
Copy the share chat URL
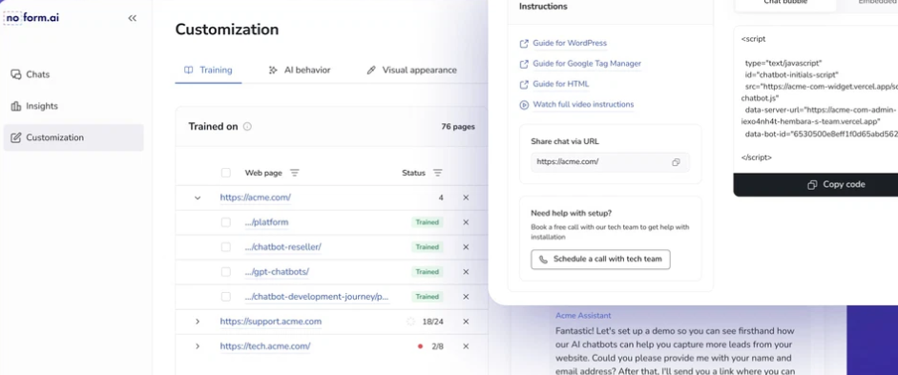point(676,162)
